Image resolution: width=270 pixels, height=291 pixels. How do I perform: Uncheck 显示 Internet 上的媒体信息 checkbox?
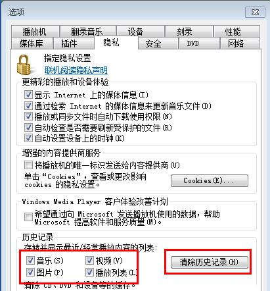tap(28, 95)
